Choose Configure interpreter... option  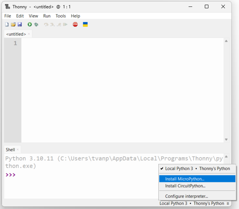(197, 196)
